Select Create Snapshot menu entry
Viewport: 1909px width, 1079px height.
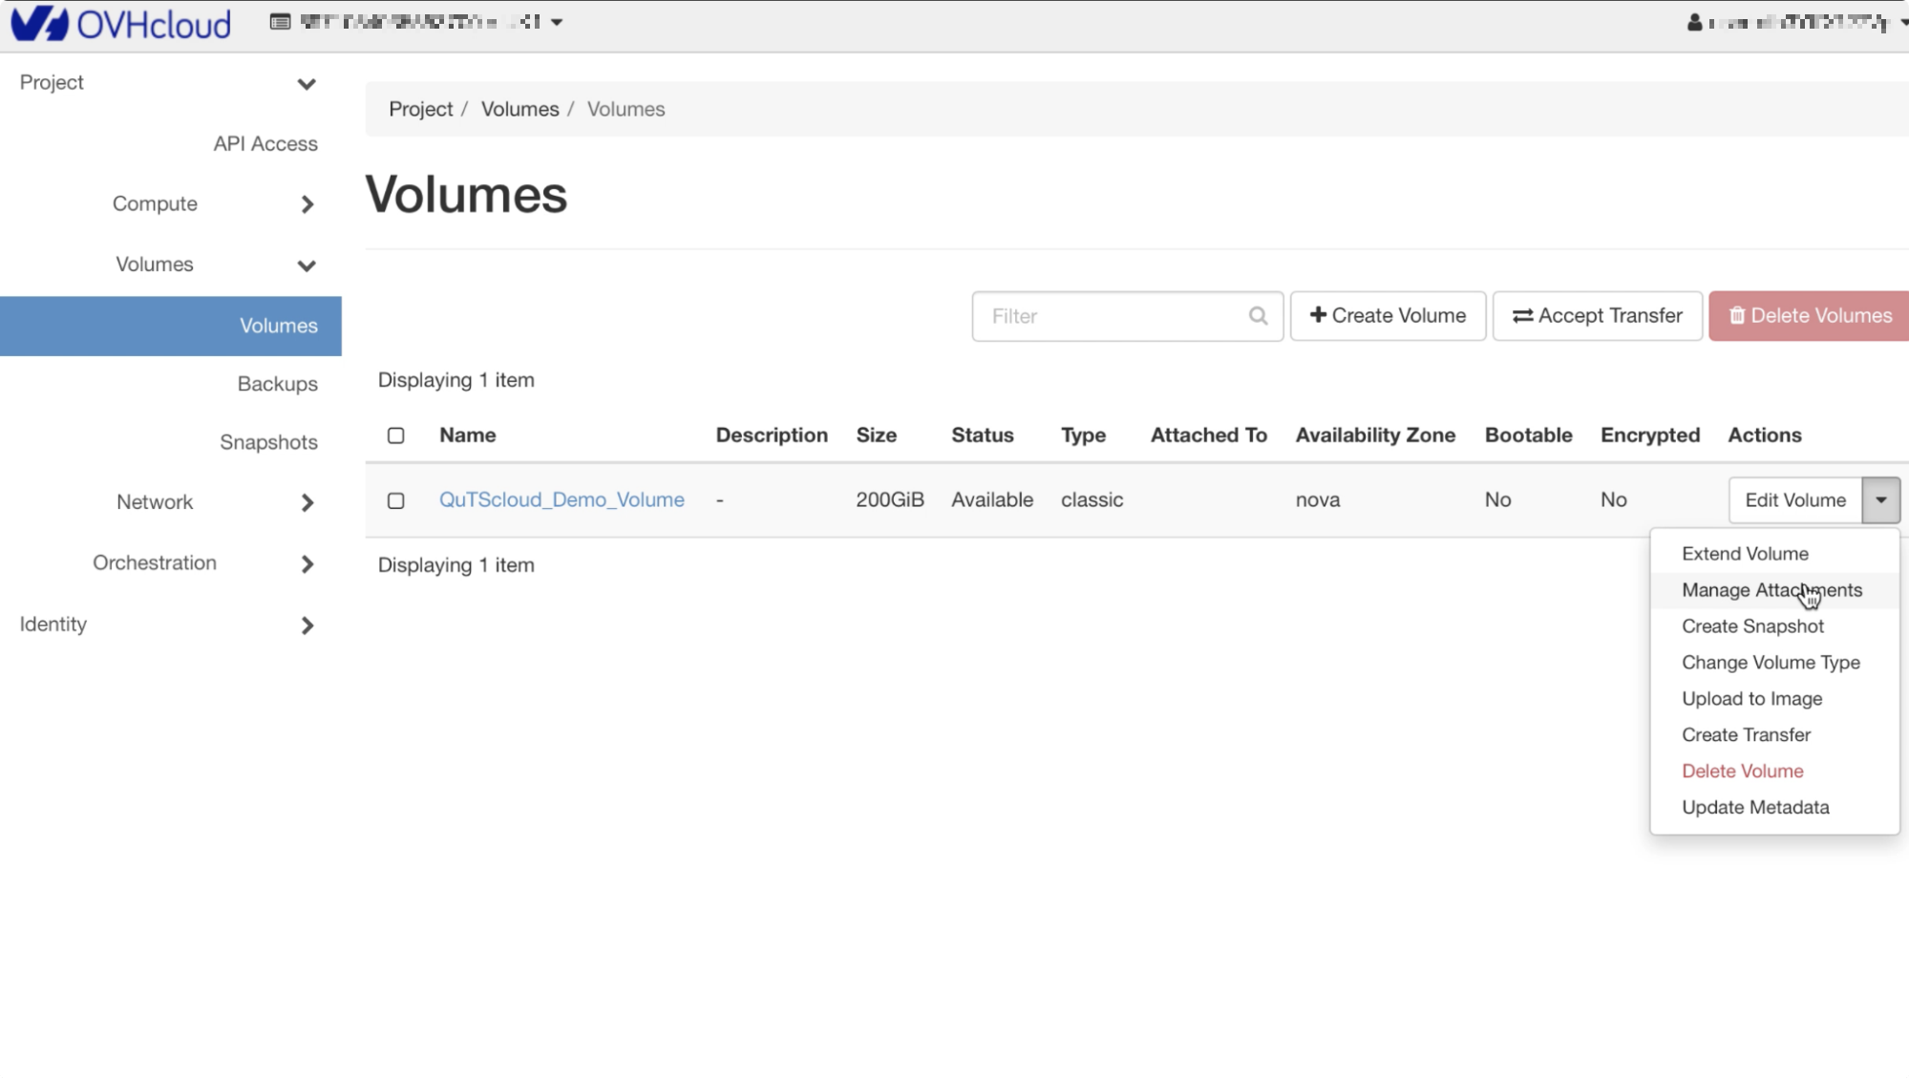pyautogui.click(x=1751, y=626)
